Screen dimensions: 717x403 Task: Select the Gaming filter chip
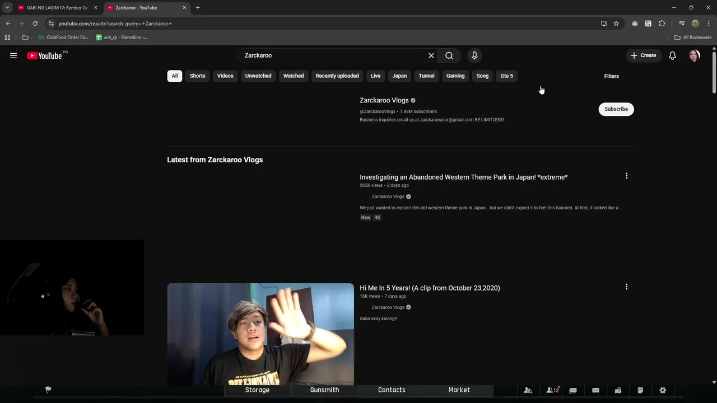[x=455, y=76]
